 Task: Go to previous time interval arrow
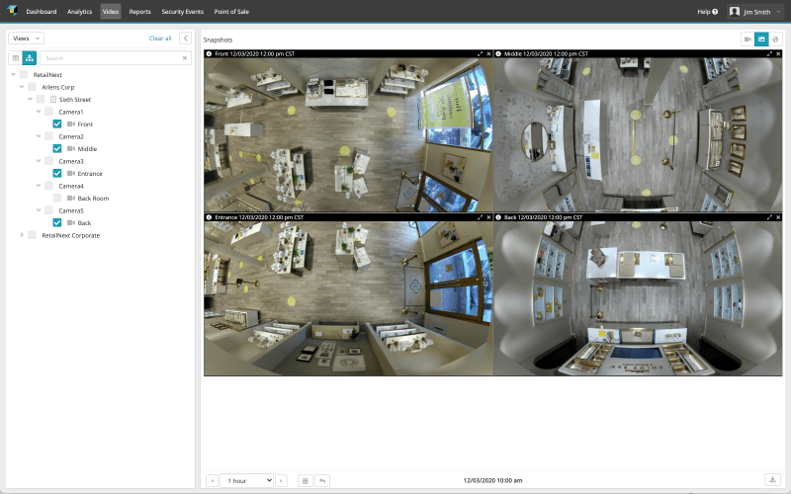[213, 481]
